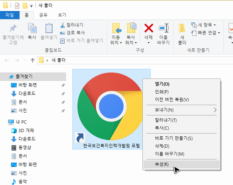Image resolution: width=233 pixels, height=185 pixels.
Task: Go back with the left arrow
Action: point(6,60)
